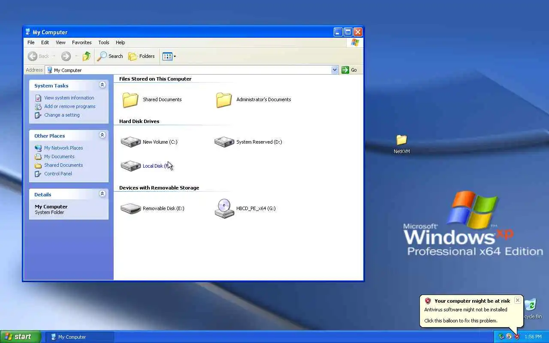This screenshot has height=343, width=549.
Task: Open My Documents in Other Places
Action: click(x=59, y=156)
